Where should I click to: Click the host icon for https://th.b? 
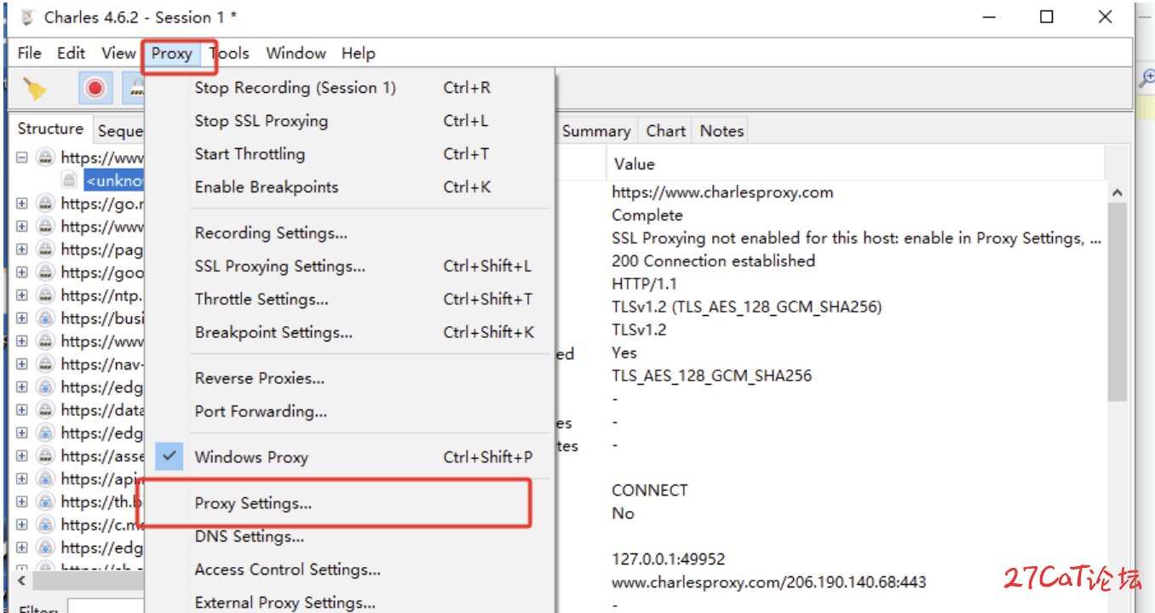coord(45,502)
